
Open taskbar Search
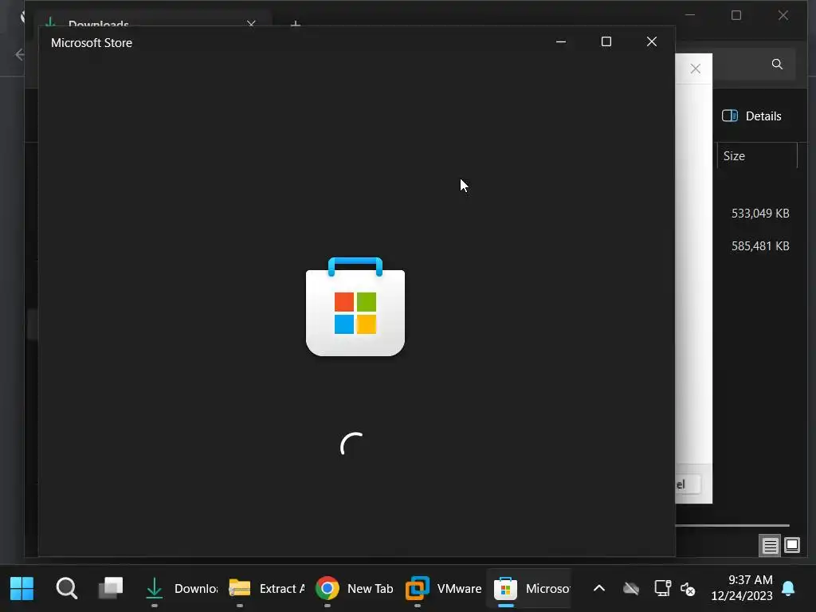(x=67, y=588)
